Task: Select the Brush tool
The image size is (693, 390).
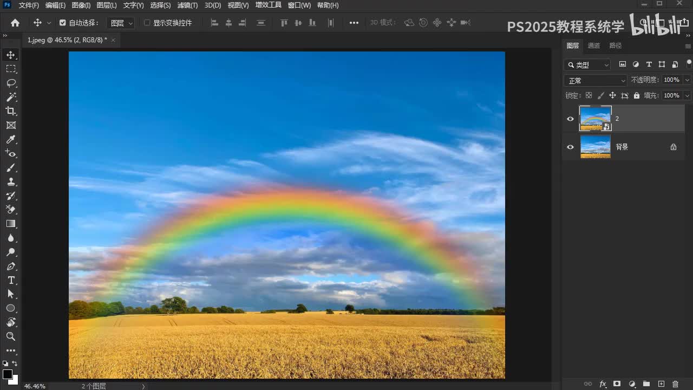Action: point(11,168)
